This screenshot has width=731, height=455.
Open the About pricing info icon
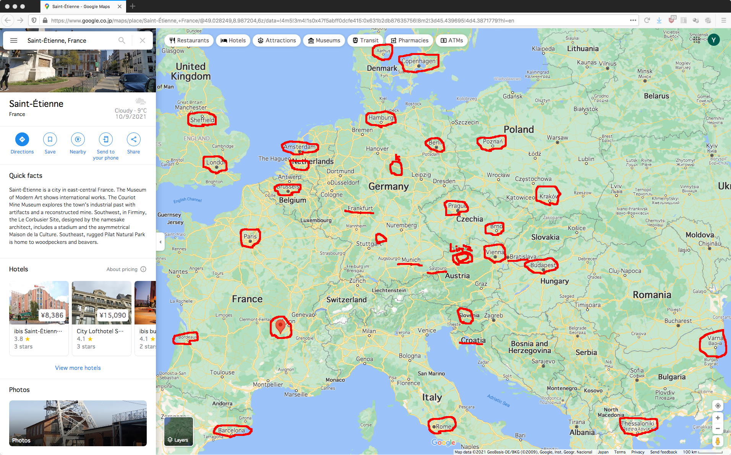[x=143, y=269]
